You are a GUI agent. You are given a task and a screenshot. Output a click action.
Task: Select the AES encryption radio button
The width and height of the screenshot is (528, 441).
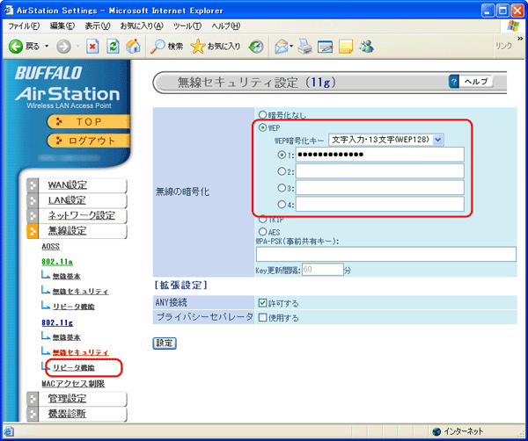point(261,232)
